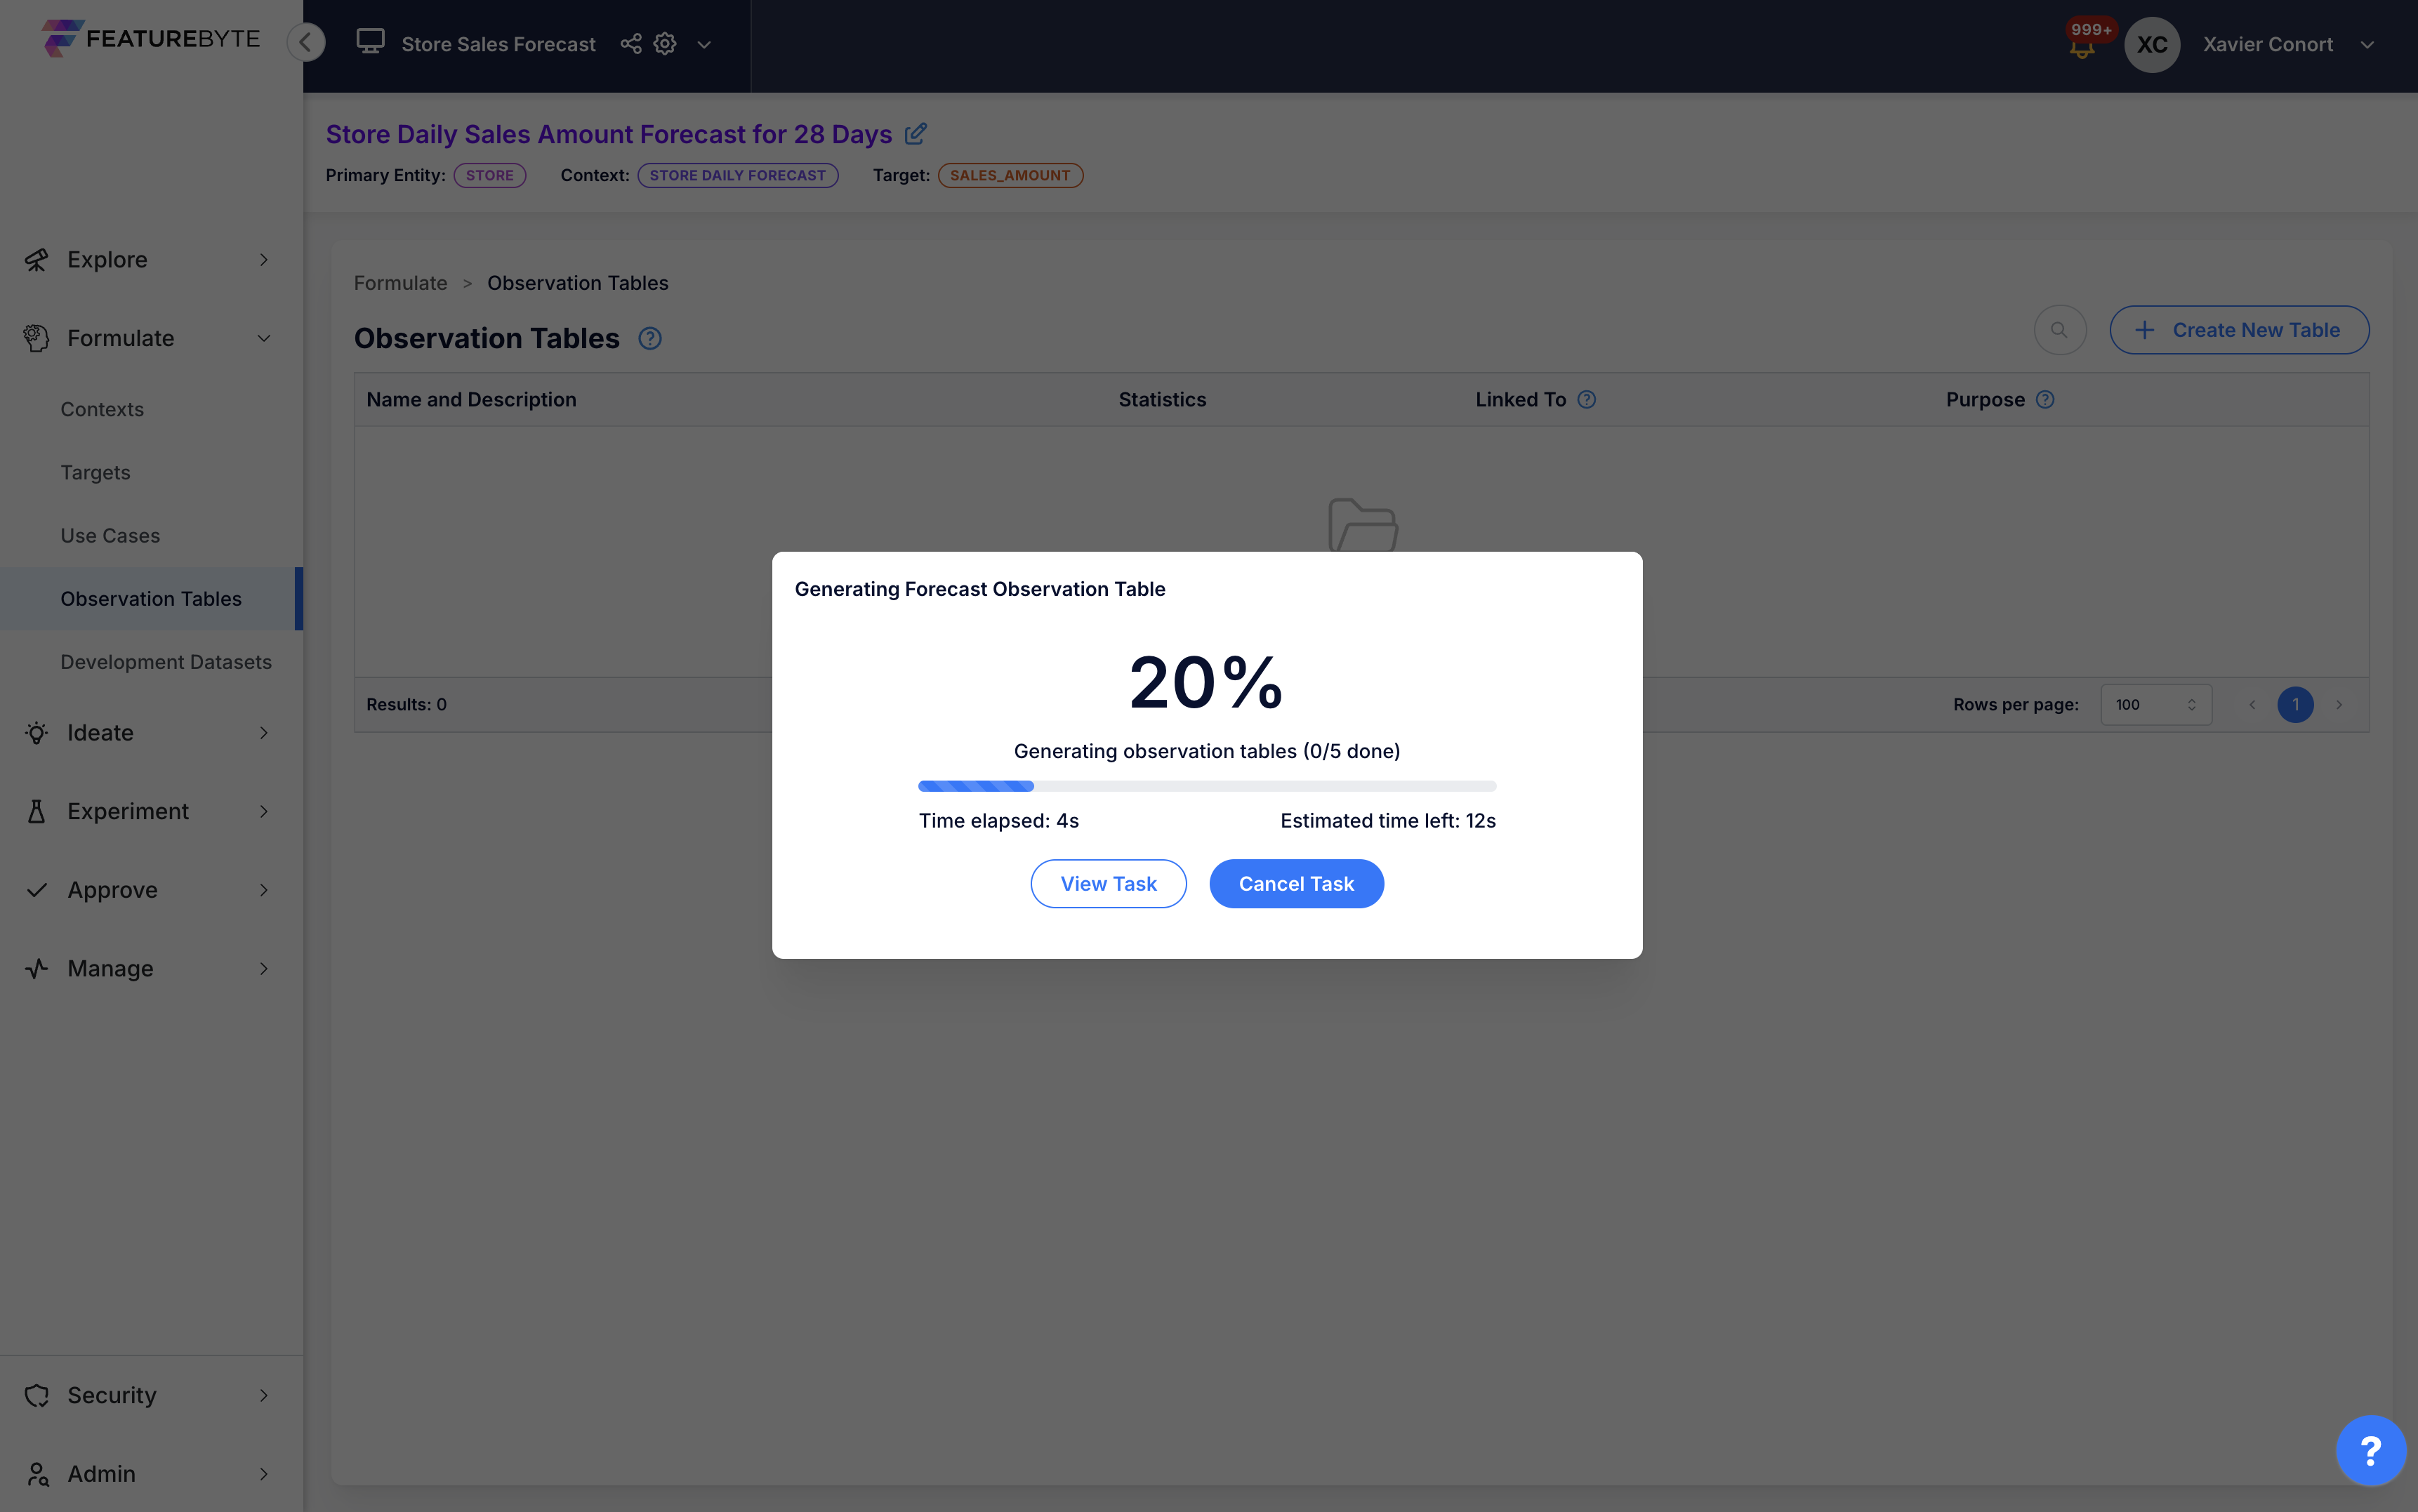Open search in Observation Tables
The image size is (2418, 1512).
tap(2059, 329)
